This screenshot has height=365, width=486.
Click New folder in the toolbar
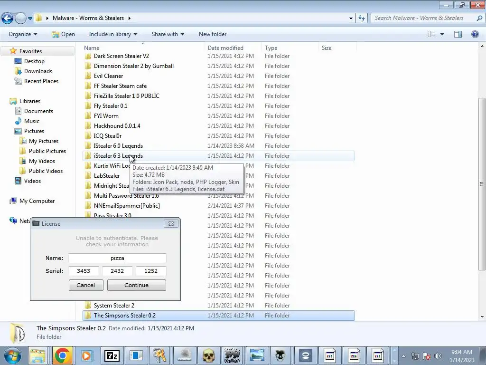pos(213,34)
